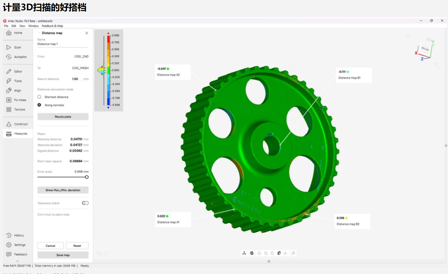The image size is (448, 274).
Task: Collapse the left sidebar chevron
Action: click(x=17, y=261)
